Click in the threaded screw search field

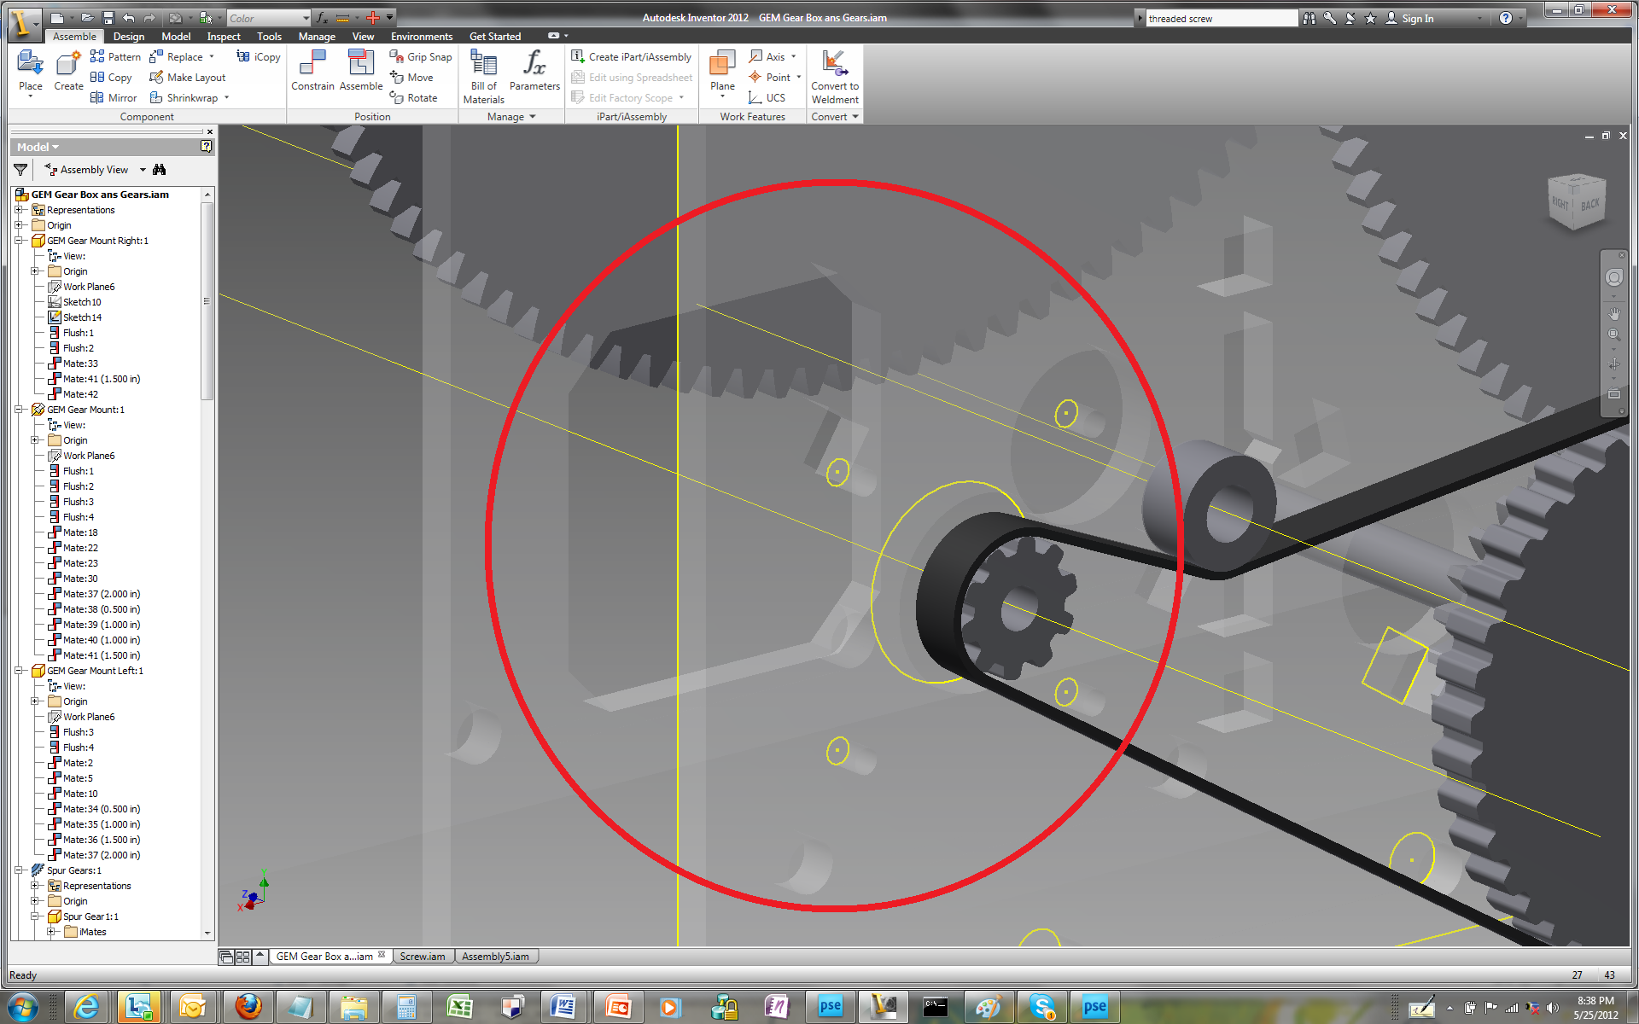(x=1221, y=17)
